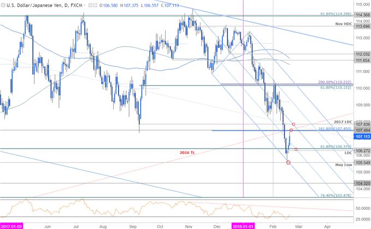This screenshot has width=371, height=229.
Task: Click the Sep label on the time axis
Action: tap(133, 226)
